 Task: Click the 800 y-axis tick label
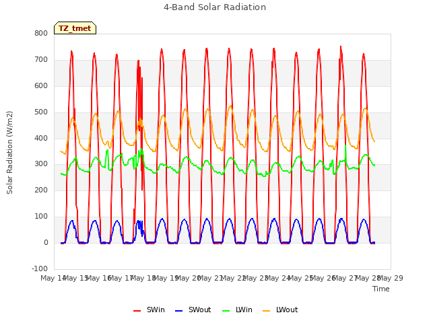tap(41, 33)
